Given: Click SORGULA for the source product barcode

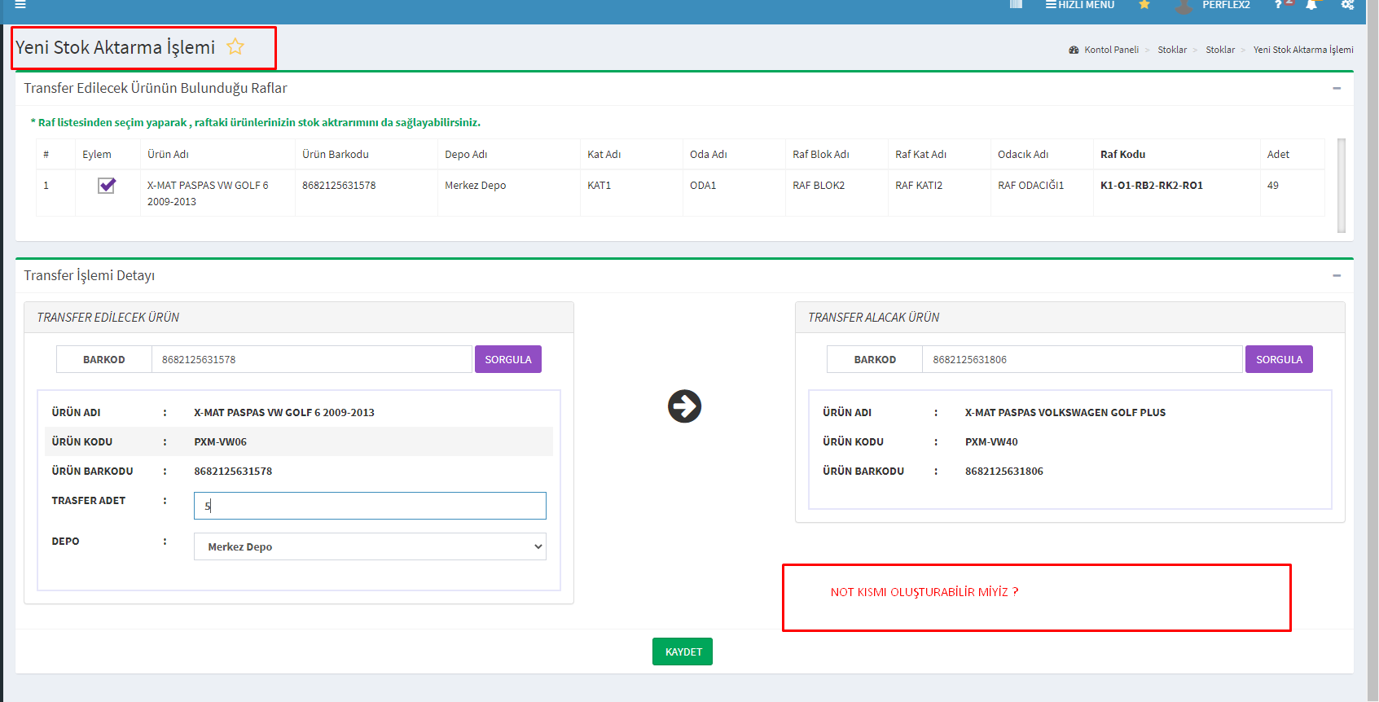Looking at the screenshot, I should pos(507,359).
